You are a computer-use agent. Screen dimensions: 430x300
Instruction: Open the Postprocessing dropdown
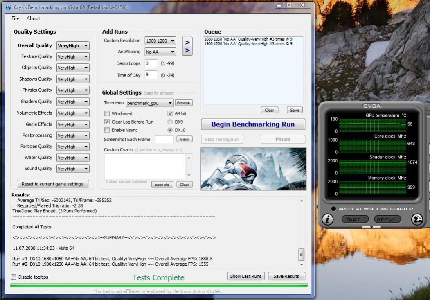point(73,136)
